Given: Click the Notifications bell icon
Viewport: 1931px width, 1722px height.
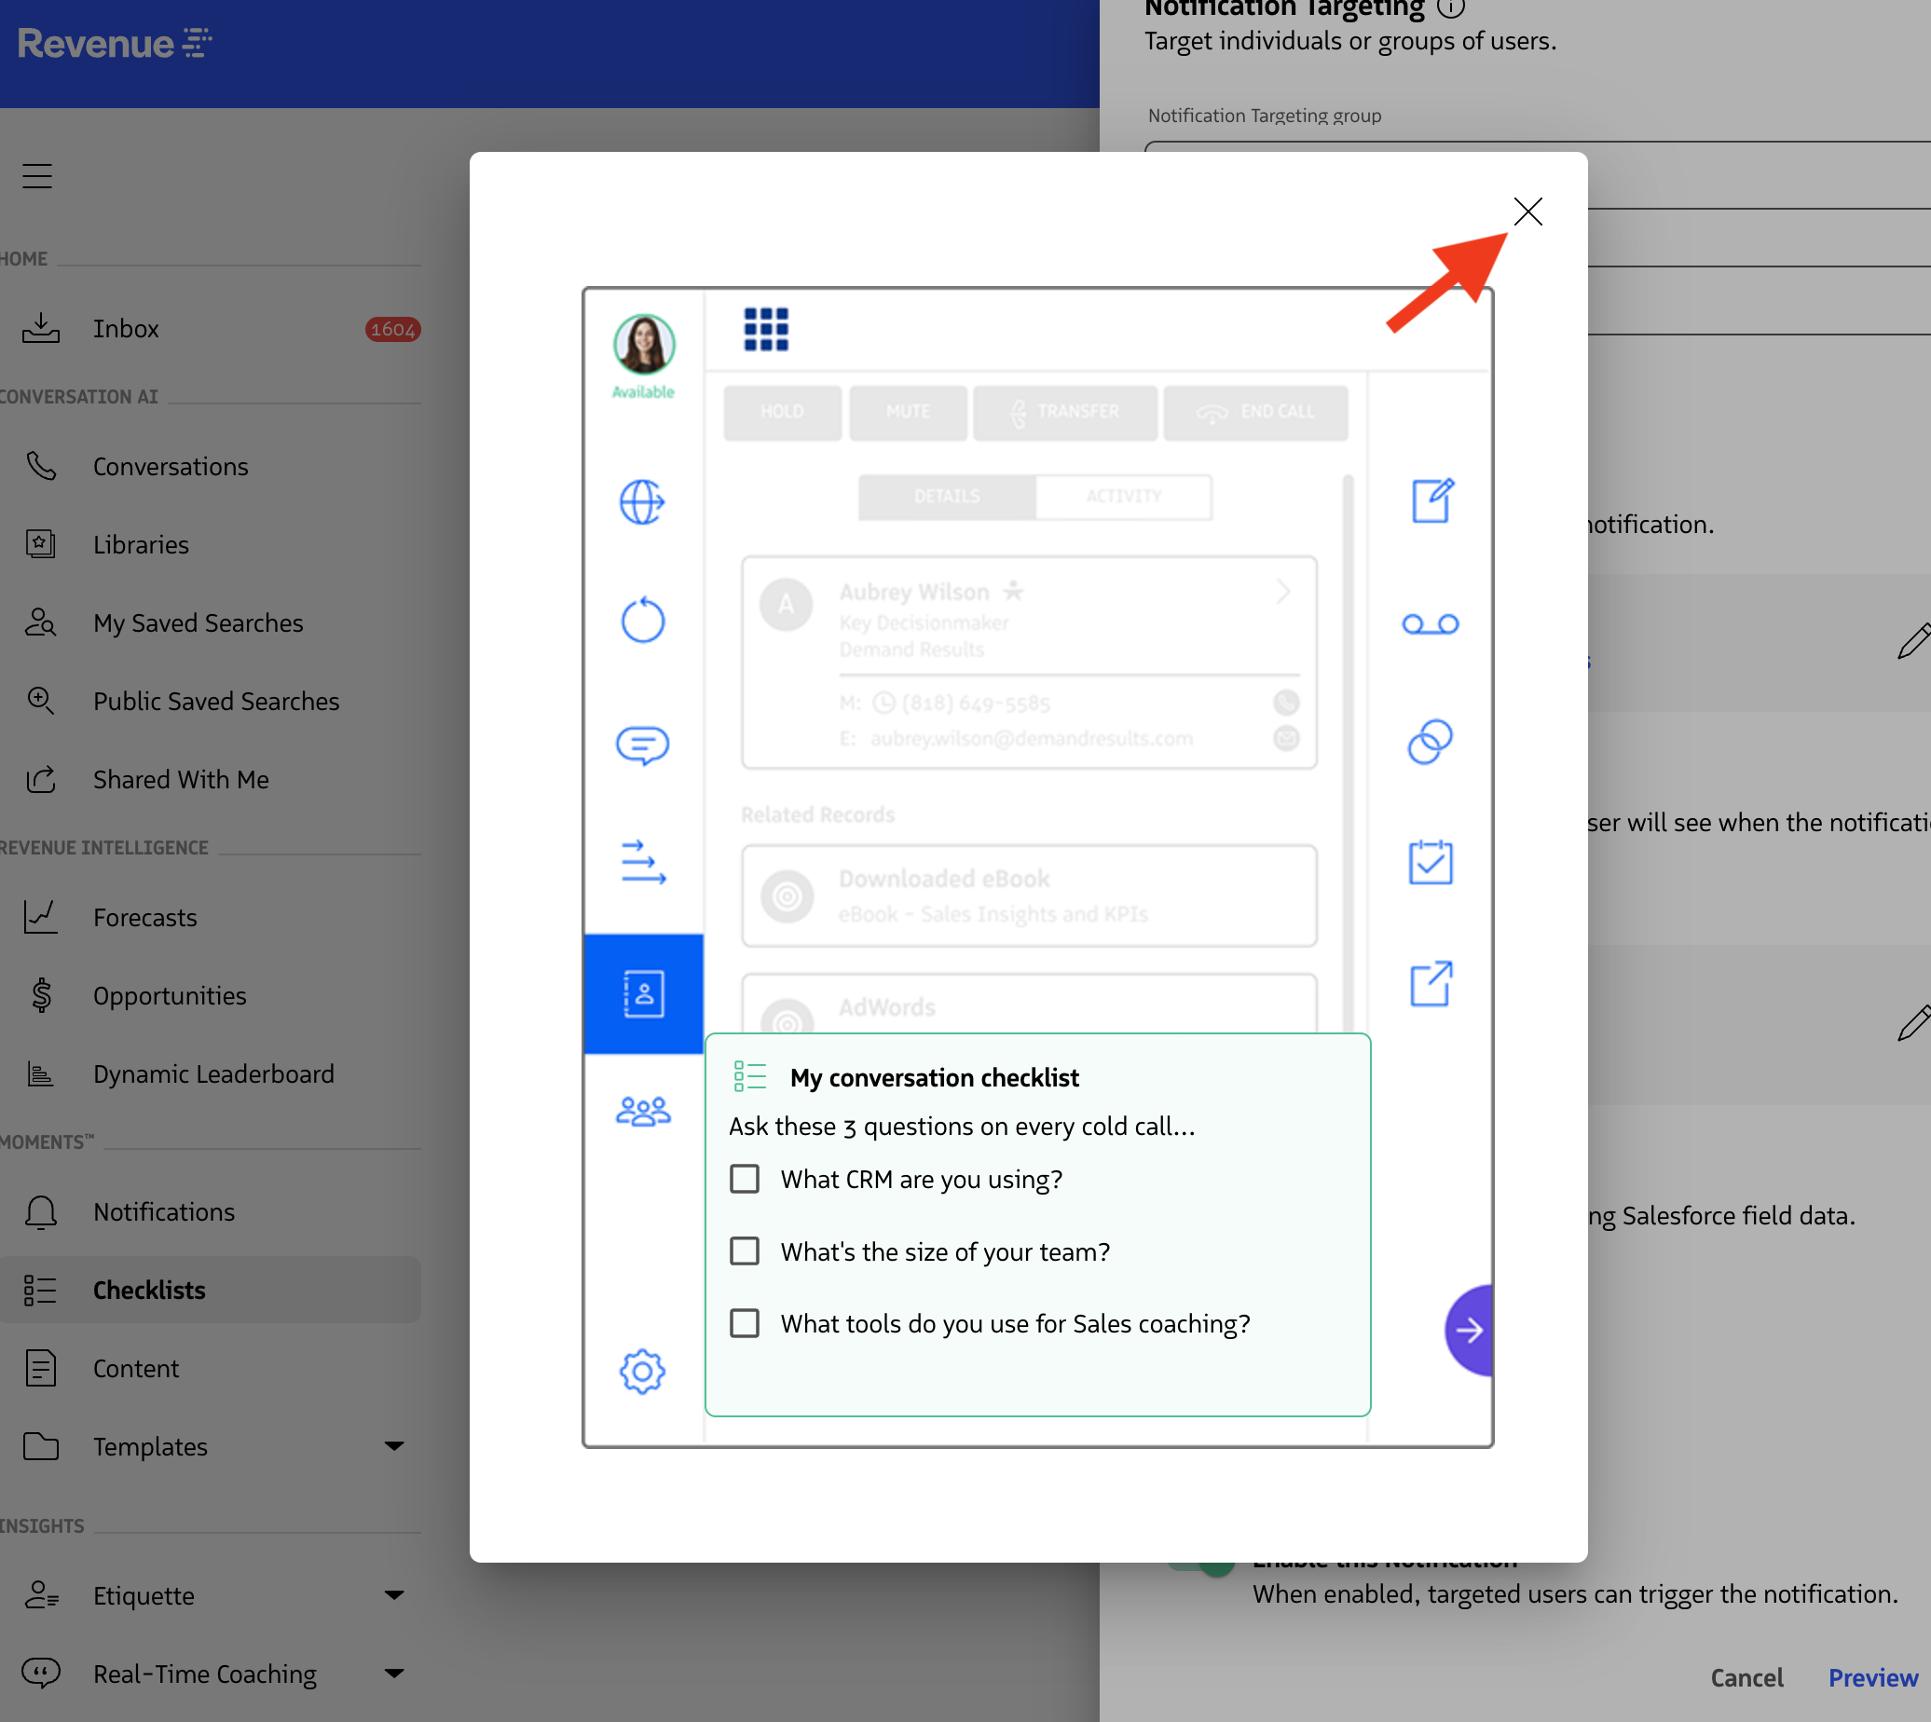Looking at the screenshot, I should click(x=41, y=1212).
